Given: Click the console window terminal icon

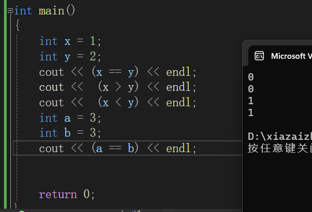Looking at the screenshot, I should [x=259, y=56].
